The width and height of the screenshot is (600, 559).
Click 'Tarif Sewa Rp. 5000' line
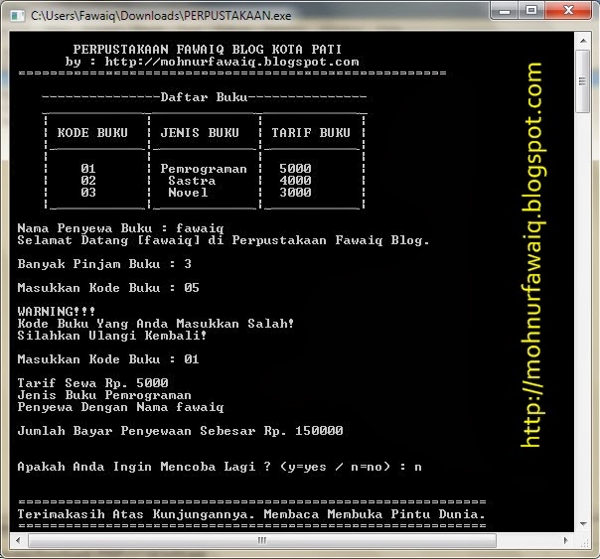(92, 382)
